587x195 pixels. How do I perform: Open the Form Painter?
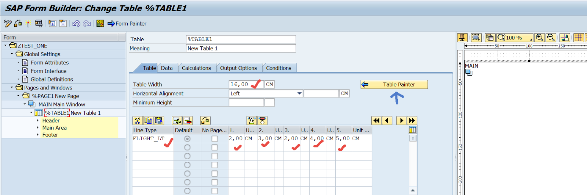[x=127, y=23]
